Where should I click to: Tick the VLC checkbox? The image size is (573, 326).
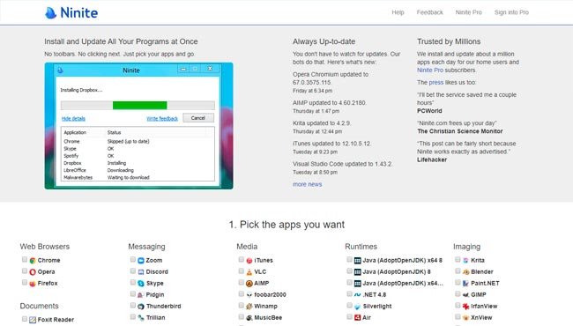[x=242, y=270]
